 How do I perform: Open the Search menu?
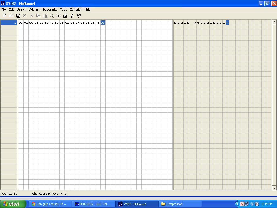(22, 9)
